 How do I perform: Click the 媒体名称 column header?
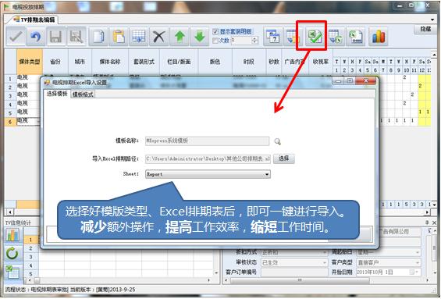[x=110, y=62]
